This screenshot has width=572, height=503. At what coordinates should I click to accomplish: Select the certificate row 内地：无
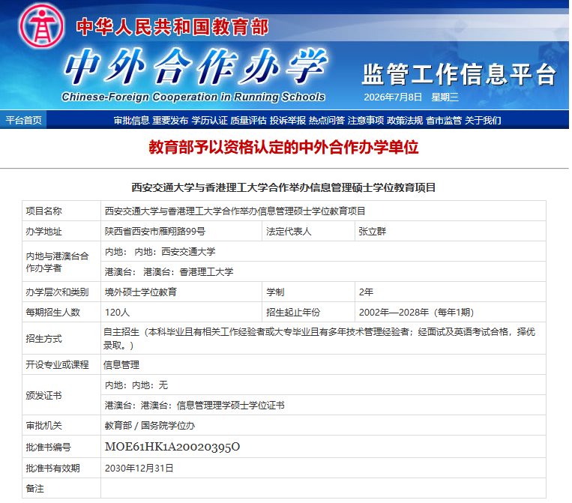(x=323, y=385)
